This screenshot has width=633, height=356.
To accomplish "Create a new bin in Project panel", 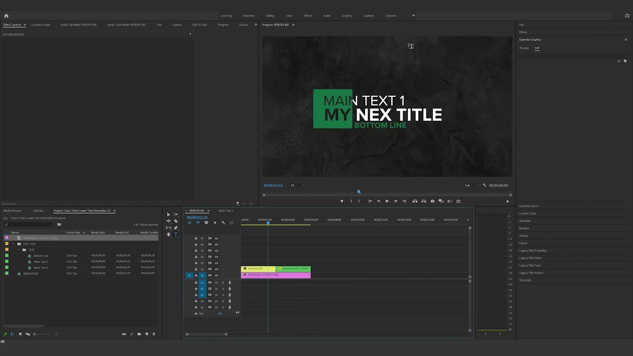I will [139, 334].
